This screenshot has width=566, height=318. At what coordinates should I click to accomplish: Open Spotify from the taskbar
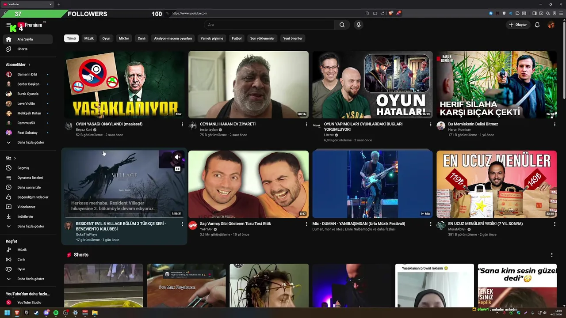pos(56,313)
